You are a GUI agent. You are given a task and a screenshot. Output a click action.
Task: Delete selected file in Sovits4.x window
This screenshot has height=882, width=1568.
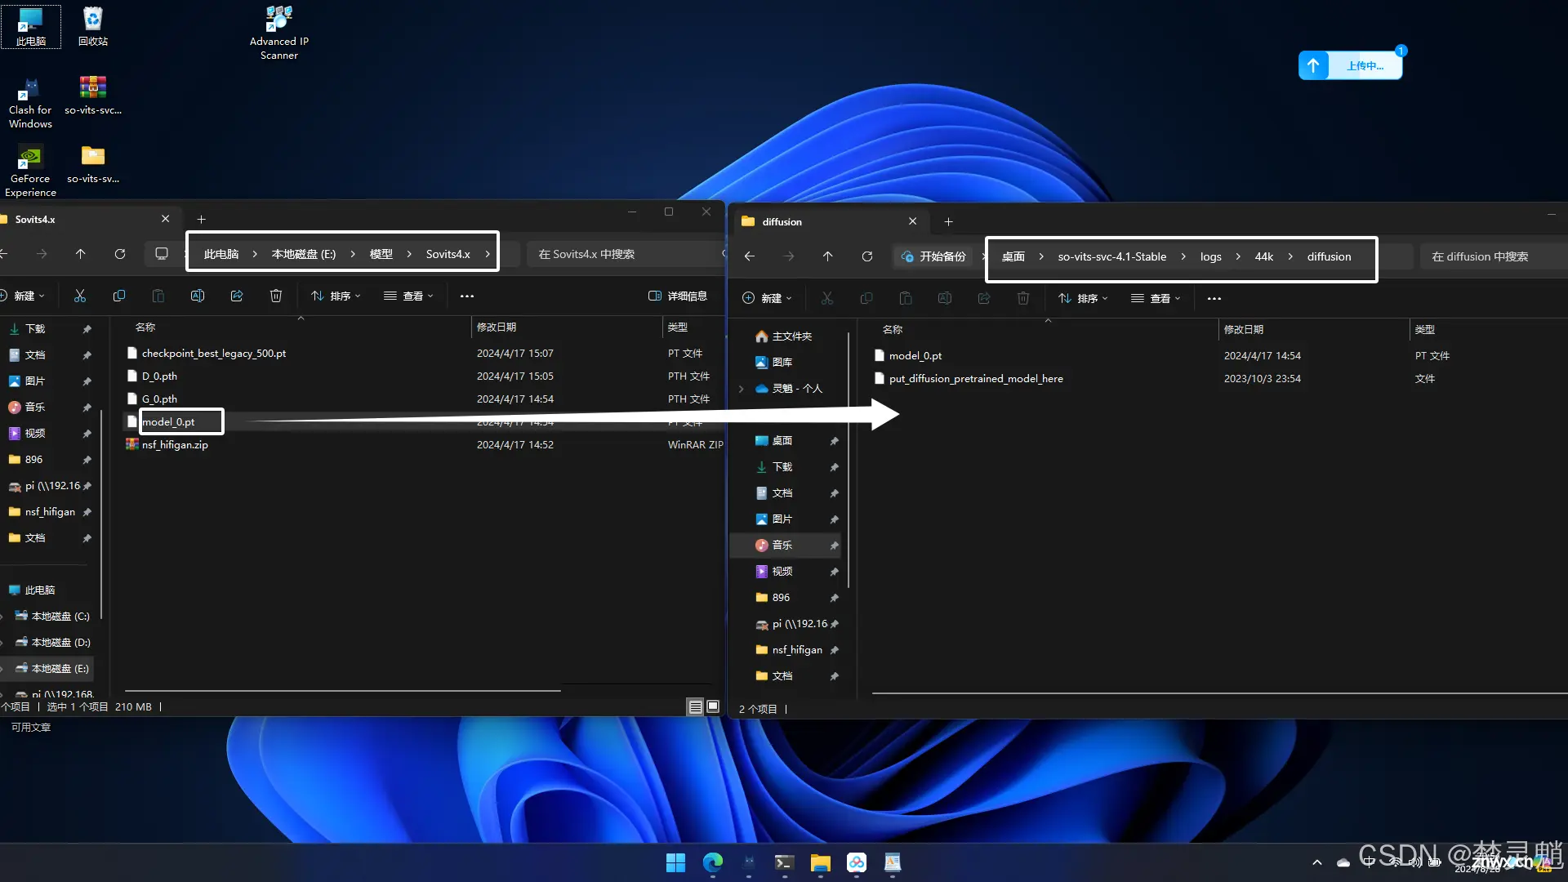pyautogui.click(x=275, y=296)
